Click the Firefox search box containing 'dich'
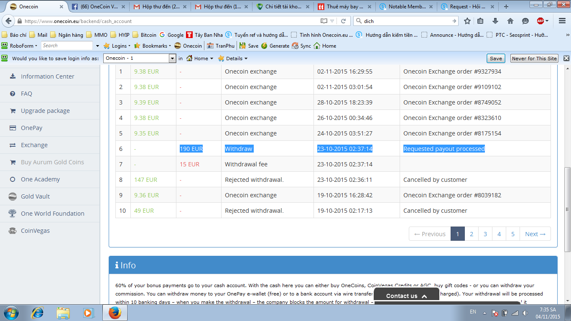 point(405,21)
